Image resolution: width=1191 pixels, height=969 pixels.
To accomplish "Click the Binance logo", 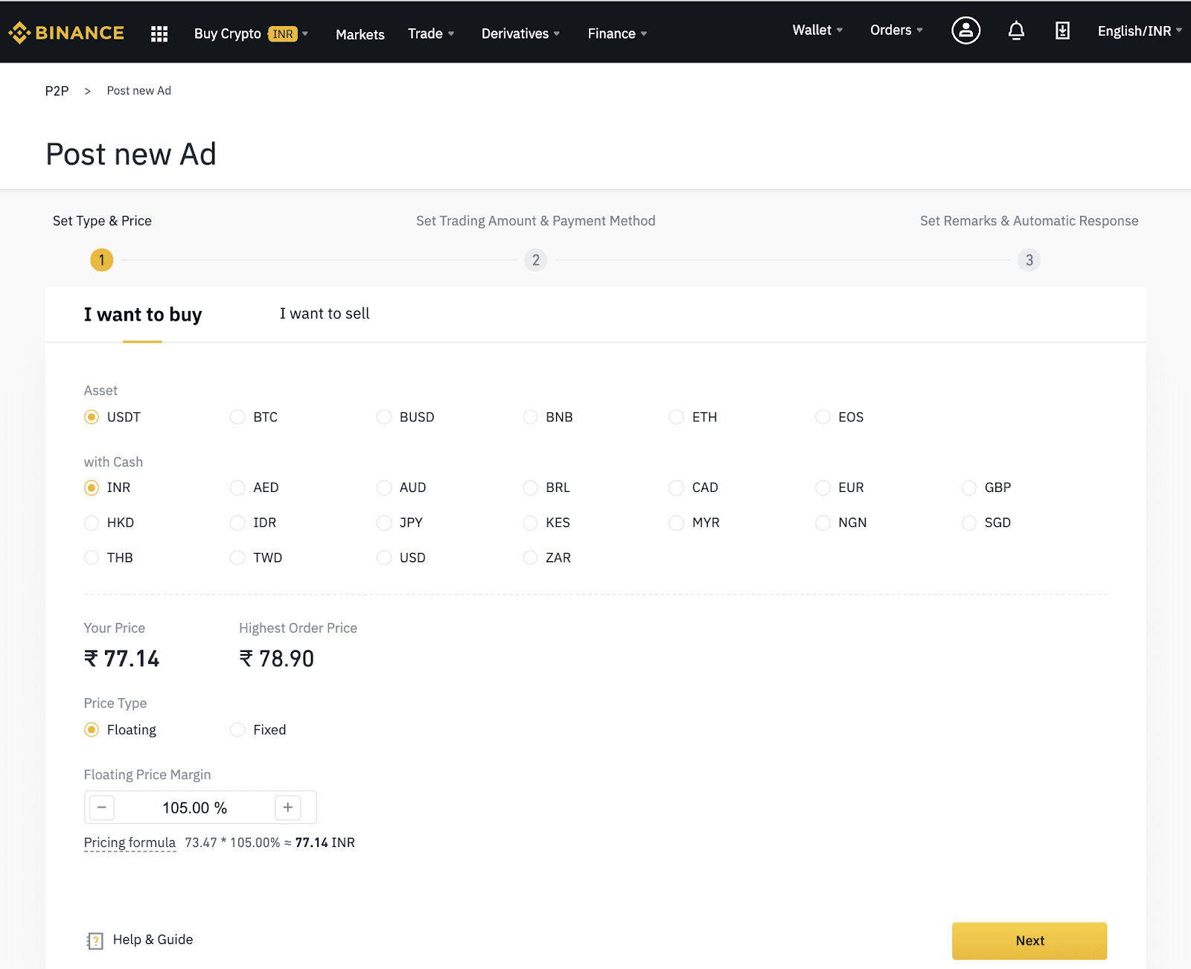I will coord(66,33).
